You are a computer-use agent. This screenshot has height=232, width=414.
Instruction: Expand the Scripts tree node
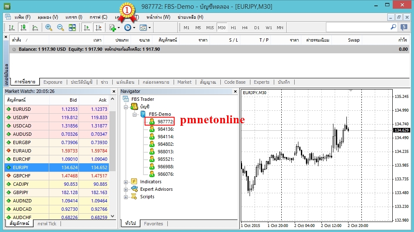point(126,197)
